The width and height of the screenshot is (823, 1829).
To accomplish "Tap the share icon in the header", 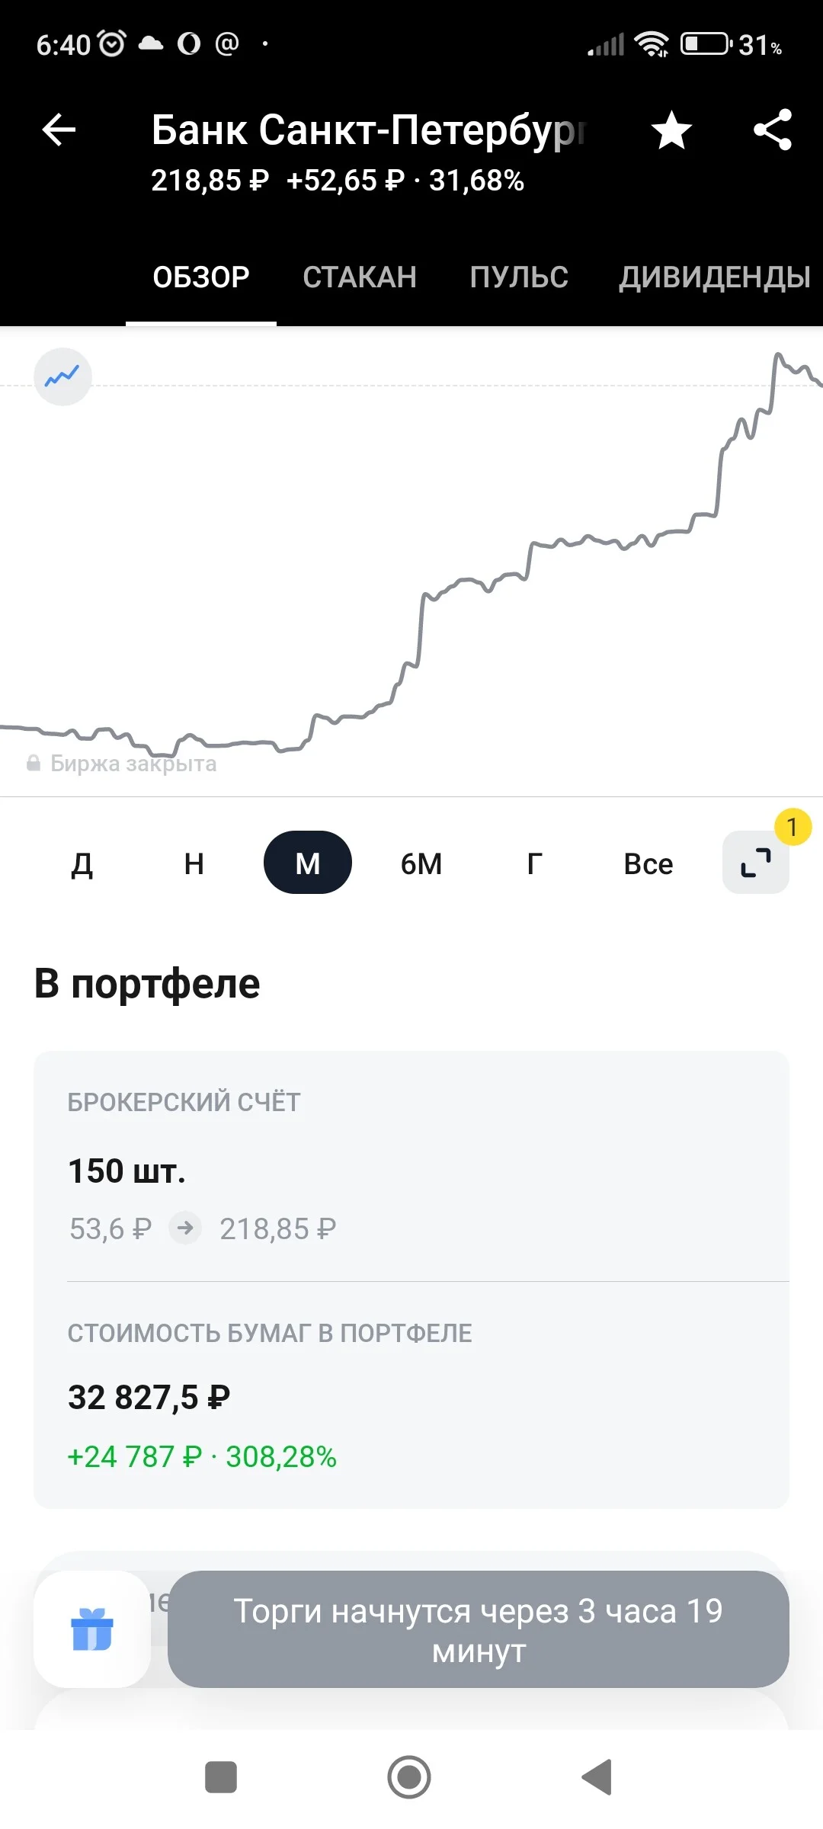I will coord(773,130).
